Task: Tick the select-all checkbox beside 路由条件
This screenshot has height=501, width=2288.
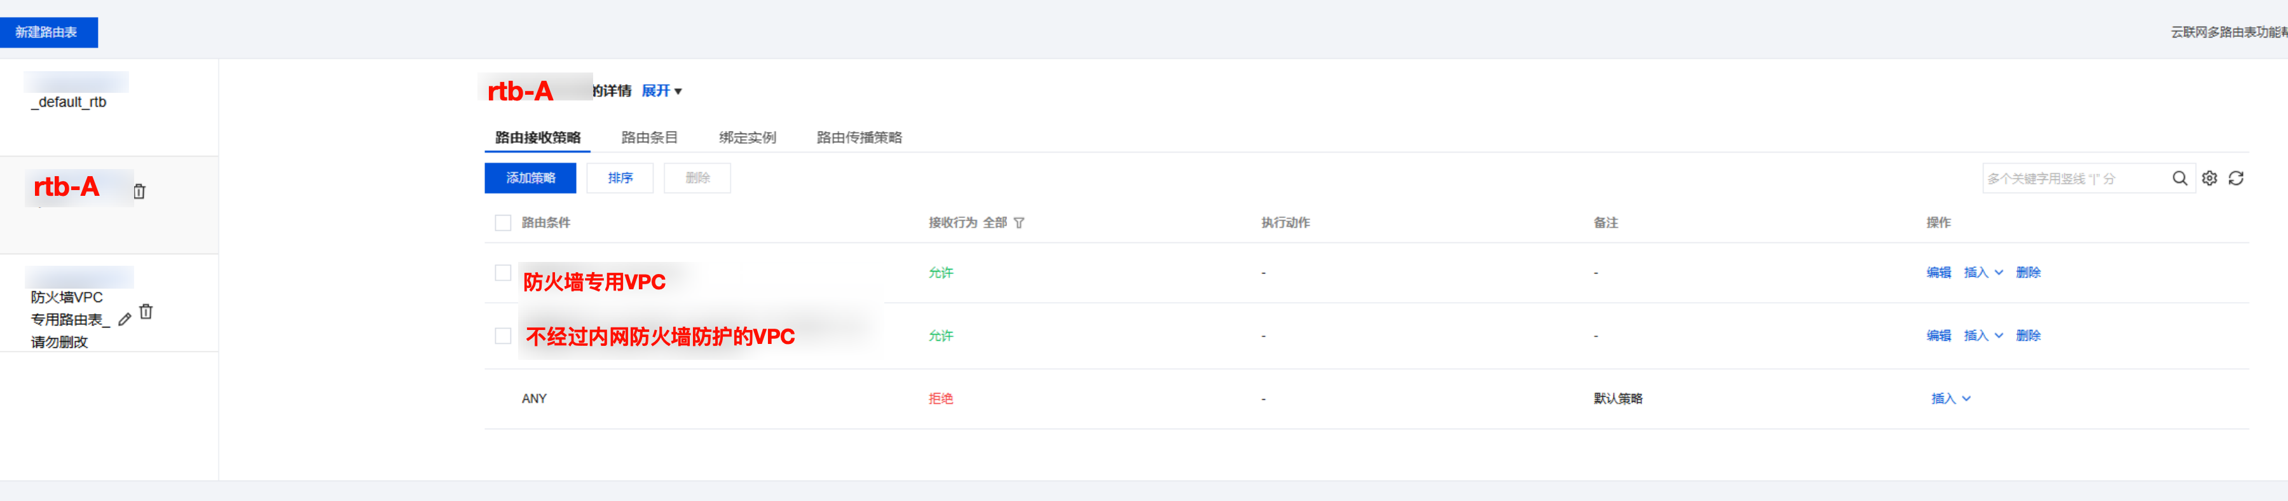Action: 503,223
